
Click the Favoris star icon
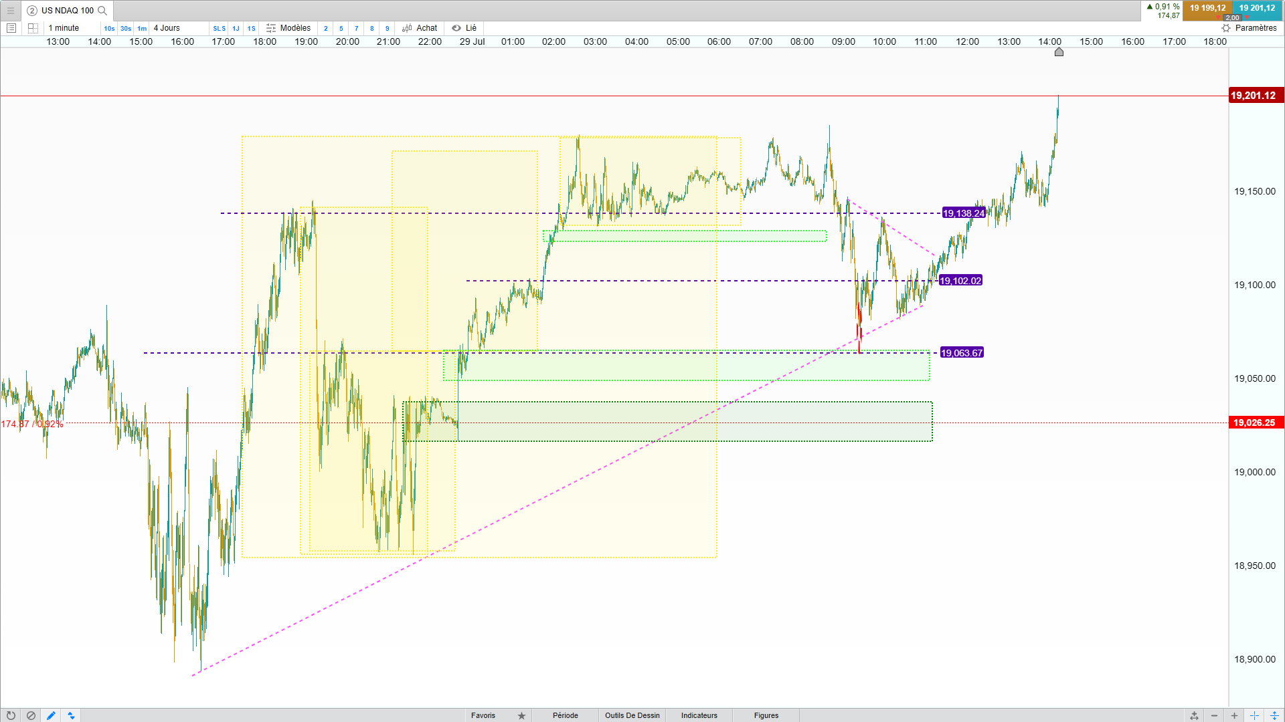pos(521,715)
